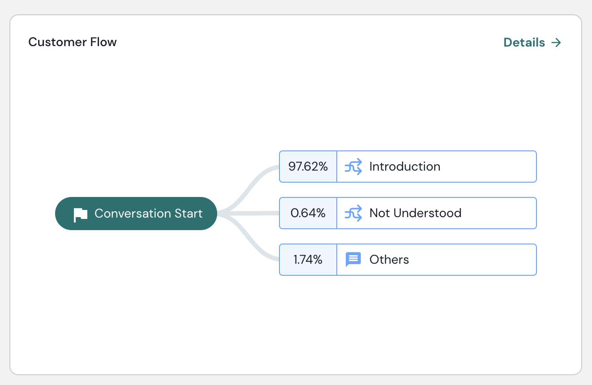Click the 0.64% percentage cell
This screenshot has width=592, height=385.
click(x=308, y=213)
